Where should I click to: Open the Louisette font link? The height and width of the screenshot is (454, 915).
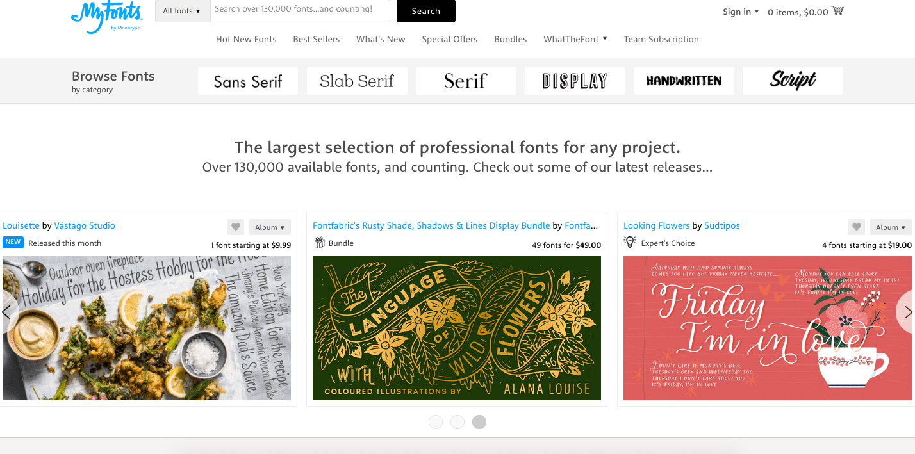21,225
